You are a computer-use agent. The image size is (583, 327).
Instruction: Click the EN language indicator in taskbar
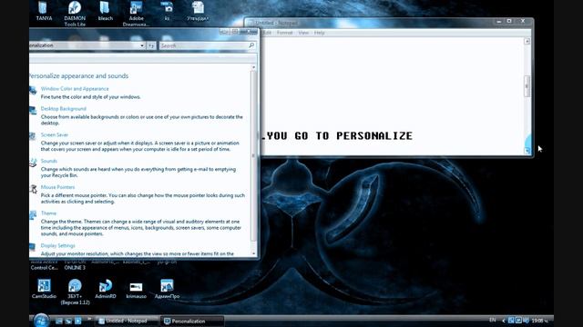493,321
